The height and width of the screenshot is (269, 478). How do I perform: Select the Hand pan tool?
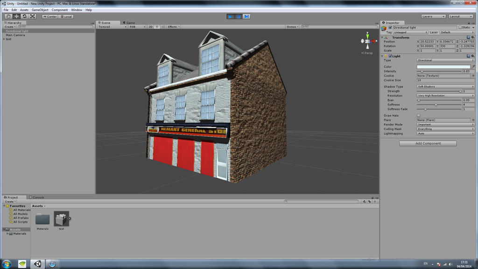(8, 16)
